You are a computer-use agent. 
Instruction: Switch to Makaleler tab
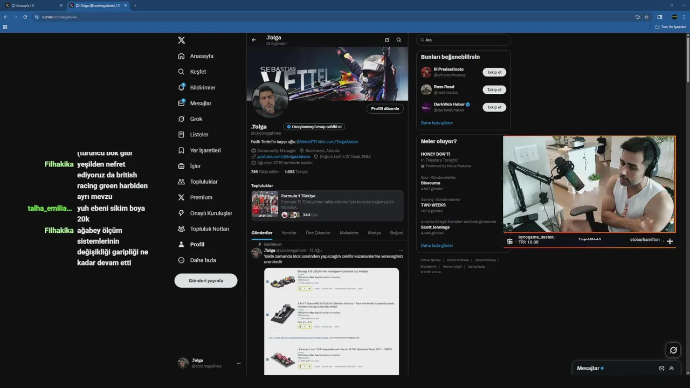pyautogui.click(x=349, y=233)
